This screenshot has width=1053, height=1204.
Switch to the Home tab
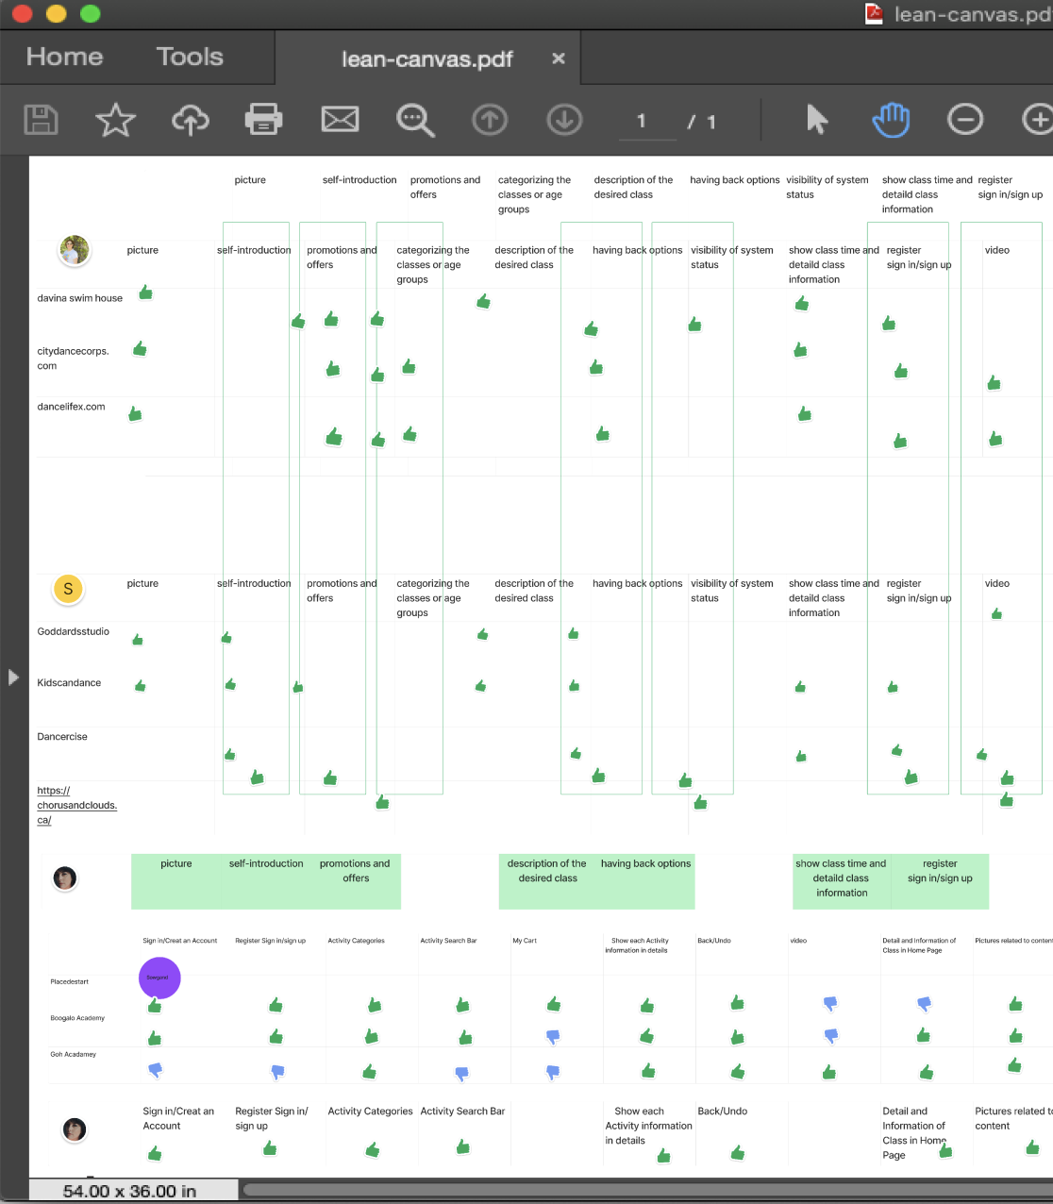coord(64,58)
